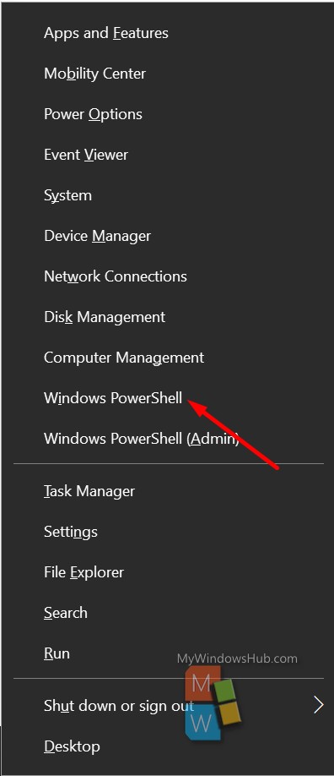Image resolution: width=334 pixels, height=776 pixels.
Task: Open Windows PowerShell (Admin)
Action: click(x=168, y=439)
